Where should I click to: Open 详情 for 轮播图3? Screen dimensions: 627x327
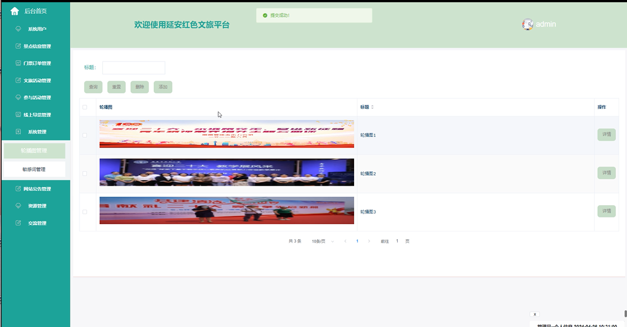[607, 211]
